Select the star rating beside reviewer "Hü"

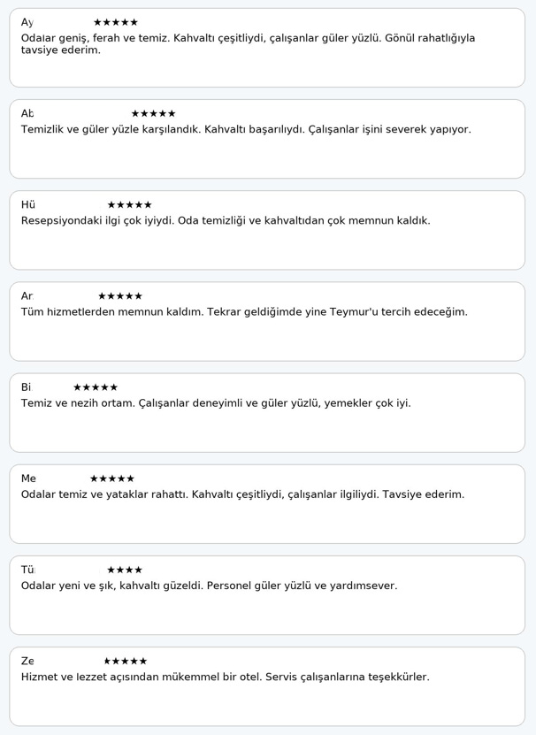[x=129, y=205]
